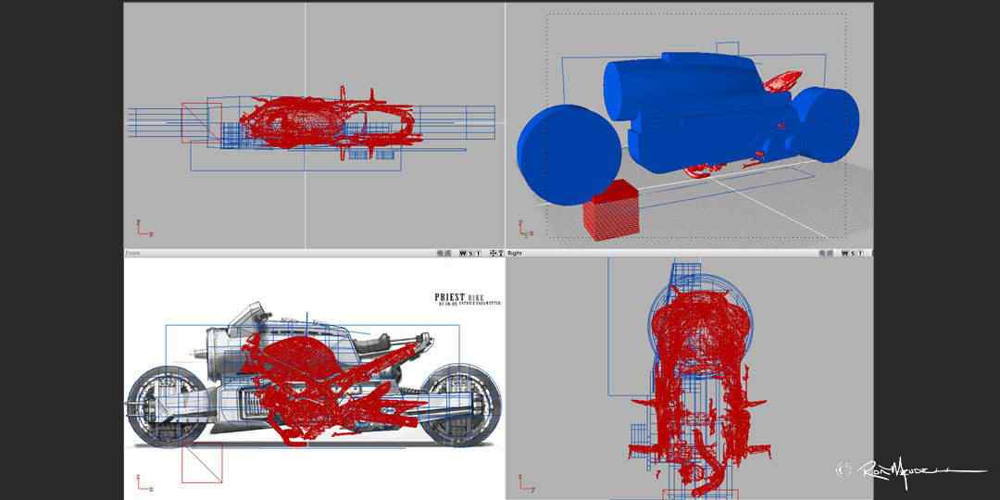Select the blue front wheel cylinder in perspective view
The image size is (1000, 500).
click(568, 155)
